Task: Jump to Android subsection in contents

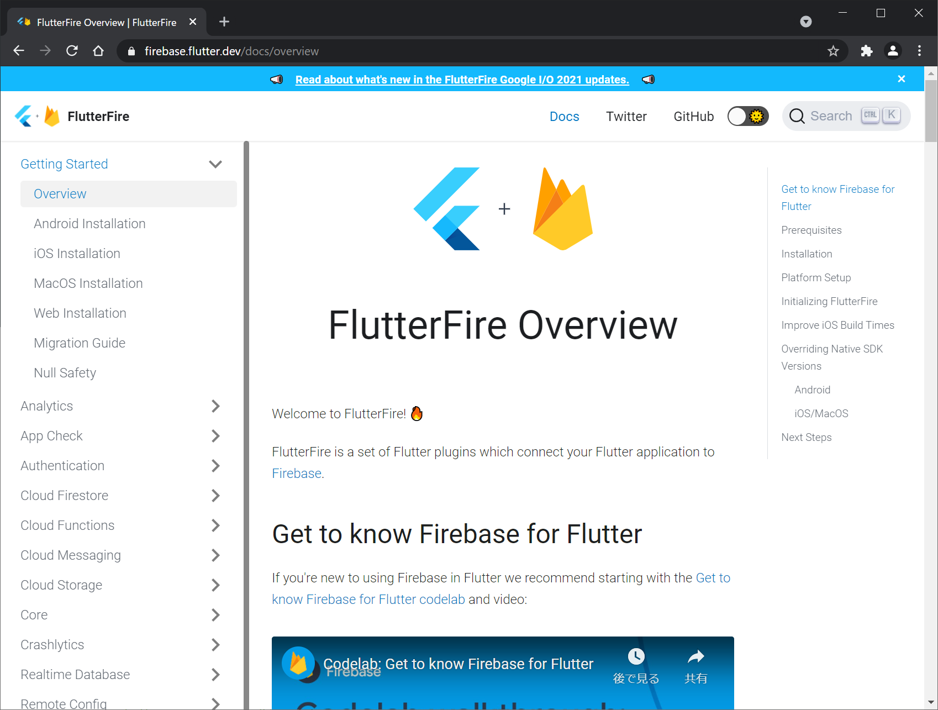Action: [x=812, y=390]
